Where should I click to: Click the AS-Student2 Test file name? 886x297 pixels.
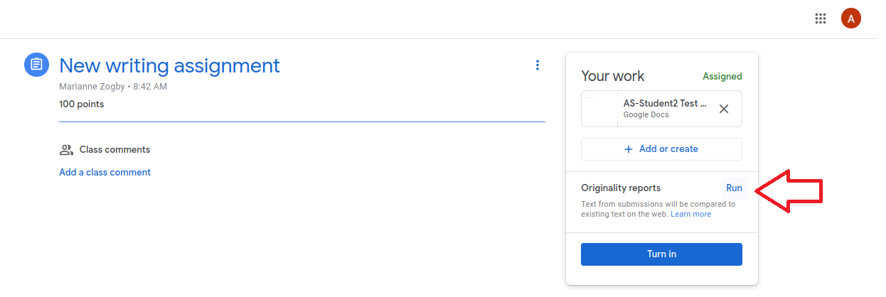click(x=665, y=103)
